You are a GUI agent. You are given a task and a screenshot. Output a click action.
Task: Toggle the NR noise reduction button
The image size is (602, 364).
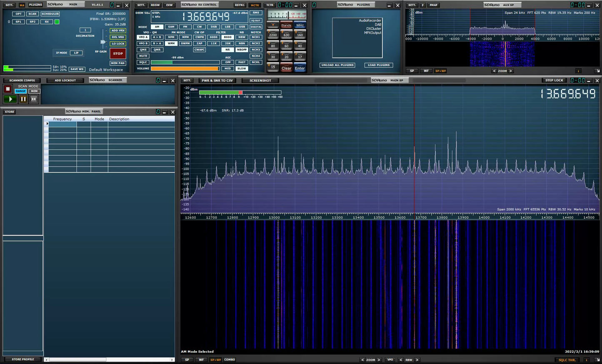click(x=227, y=50)
